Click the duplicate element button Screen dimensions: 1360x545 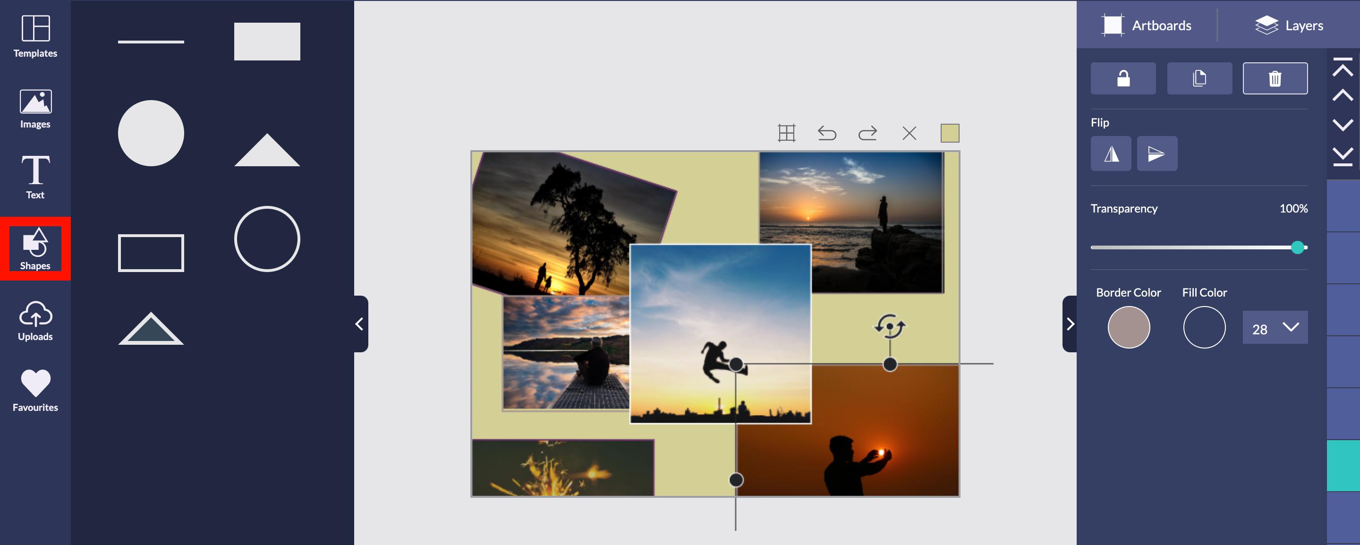coord(1198,78)
